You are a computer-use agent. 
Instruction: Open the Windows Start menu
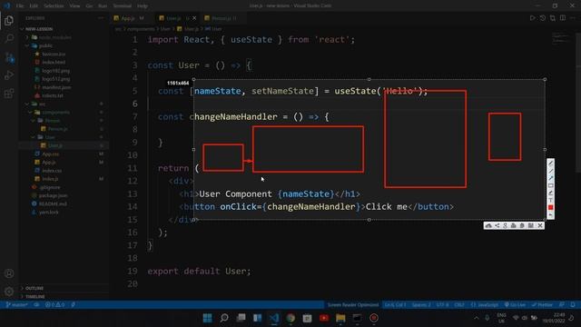click(x=208, y=318)
